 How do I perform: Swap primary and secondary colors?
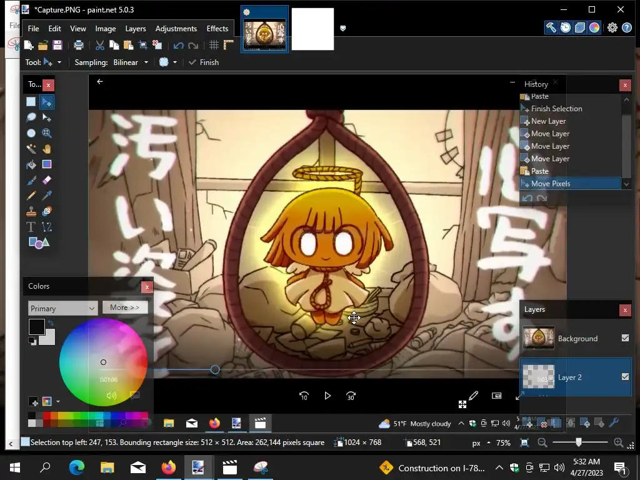coord(51,323)
